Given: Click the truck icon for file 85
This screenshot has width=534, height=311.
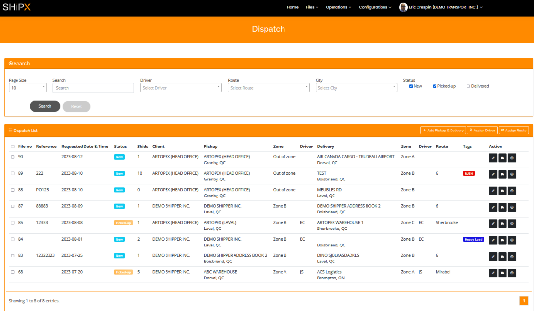Looking at the screenshot, I should pyautogui.click(x=502, y=224).
